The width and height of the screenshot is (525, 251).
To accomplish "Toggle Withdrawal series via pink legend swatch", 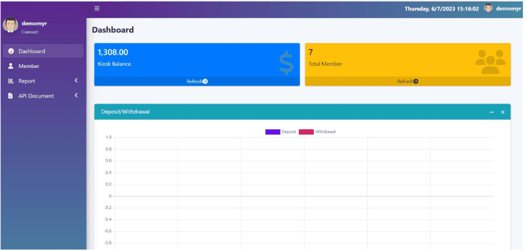I will pyautogui.click(x=306, y=132).
